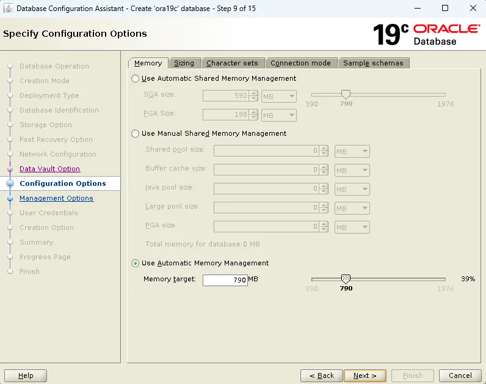Click the Storage Option step

[x=46, y=125]
